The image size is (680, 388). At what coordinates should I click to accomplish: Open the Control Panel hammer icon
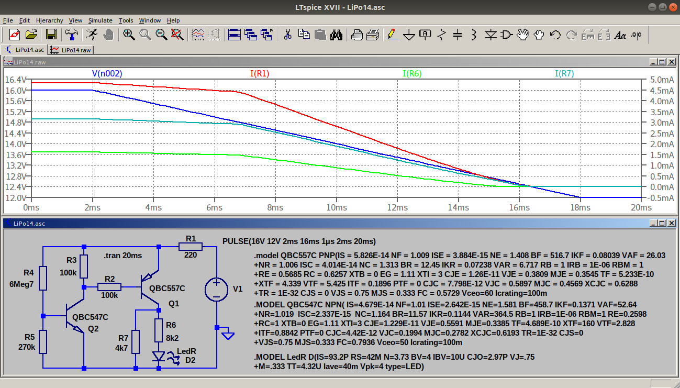(x=72, y=35)
